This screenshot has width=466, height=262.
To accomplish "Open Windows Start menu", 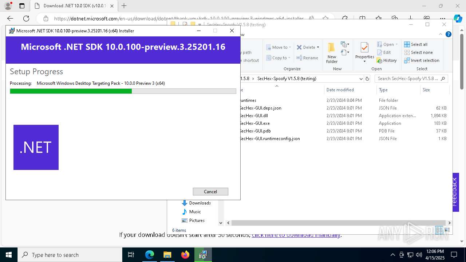I will coord(9,255).
